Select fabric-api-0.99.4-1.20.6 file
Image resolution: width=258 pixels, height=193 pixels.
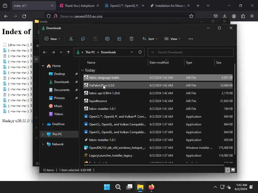coord(158,93)
